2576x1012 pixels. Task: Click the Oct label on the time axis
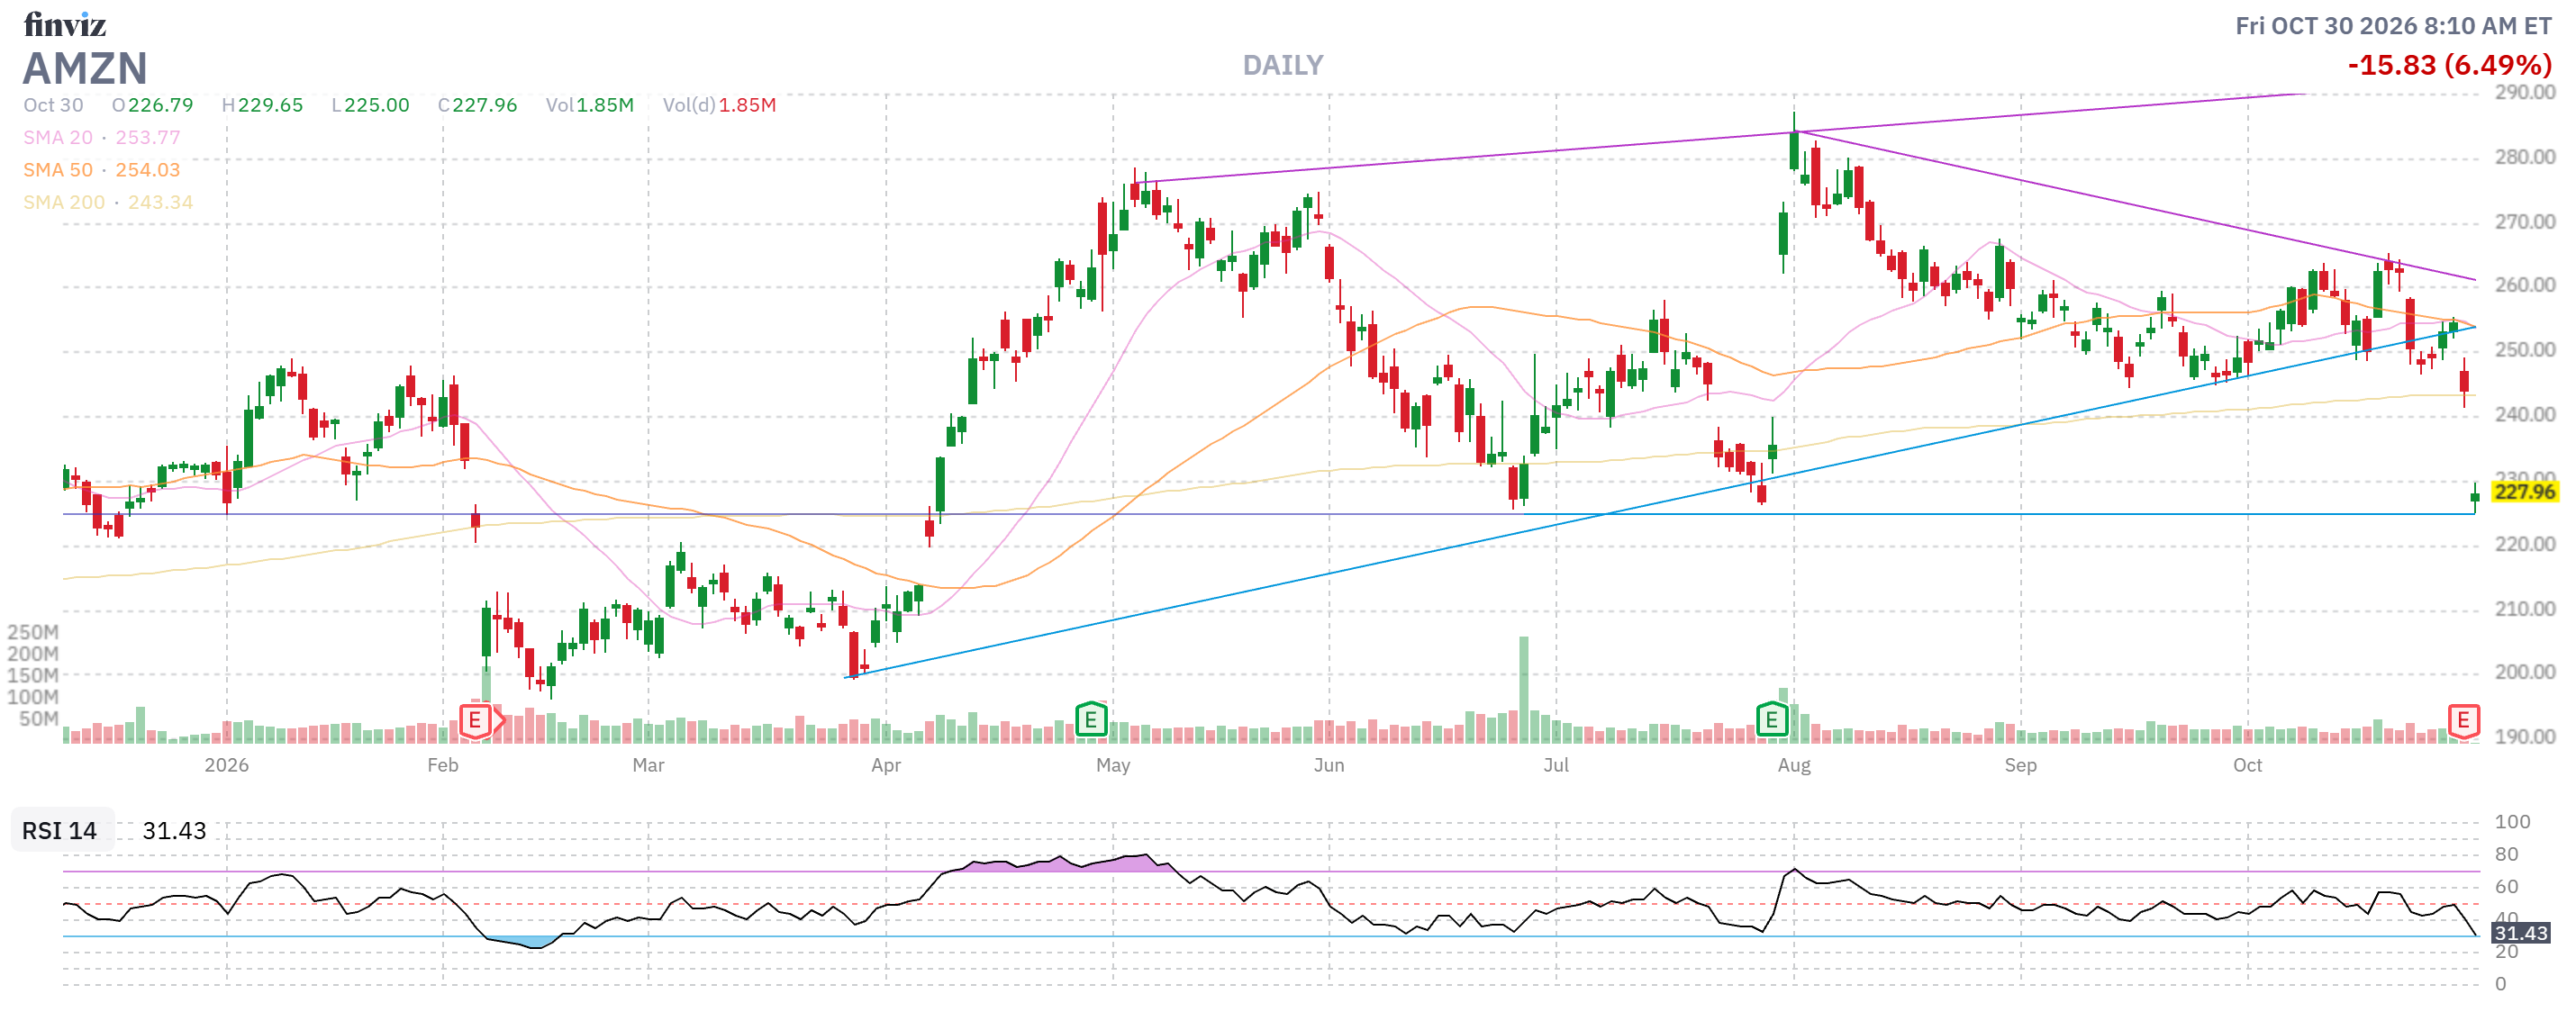[x=2248, y=765]
